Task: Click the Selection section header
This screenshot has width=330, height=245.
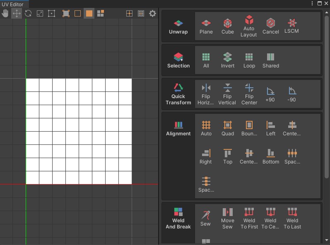Action: coord(178,60)
